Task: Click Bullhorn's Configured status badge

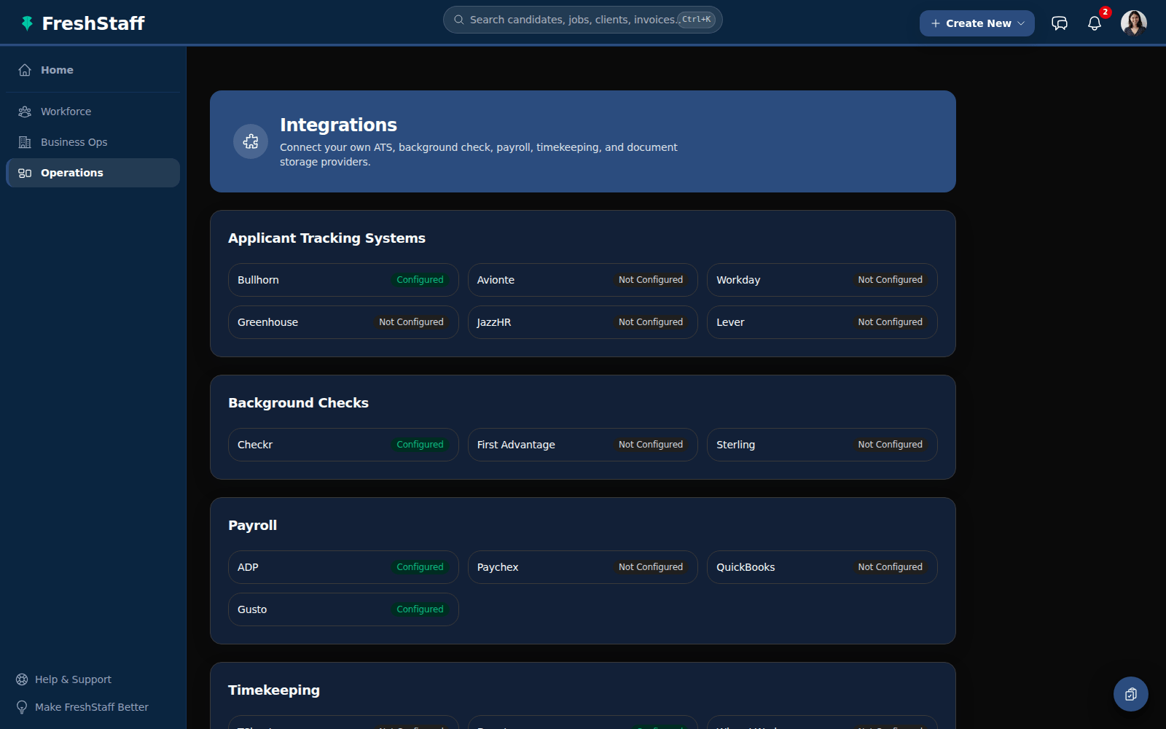Action: (x=420, y=280)
